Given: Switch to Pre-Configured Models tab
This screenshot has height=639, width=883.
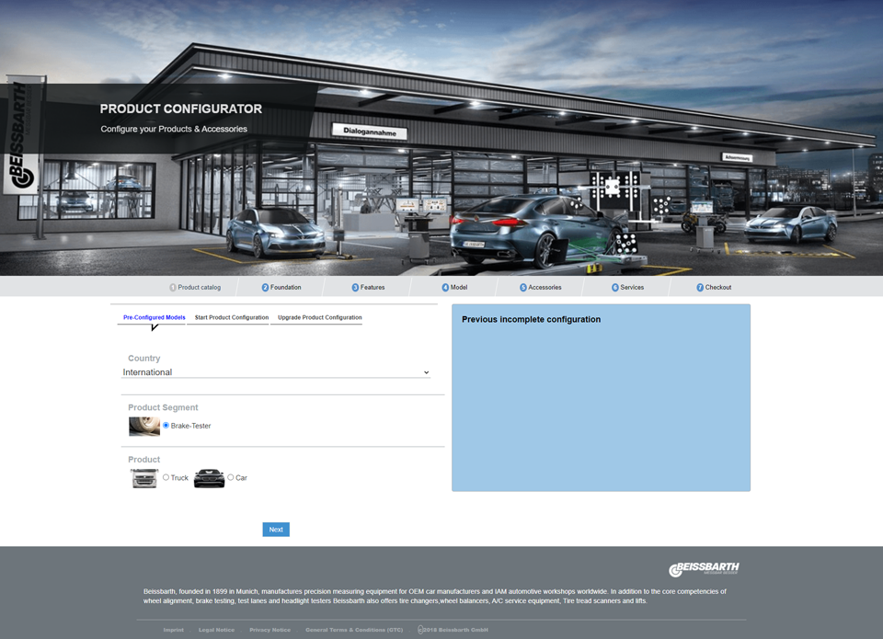Looking at the screenshot, I should [155, 317].
